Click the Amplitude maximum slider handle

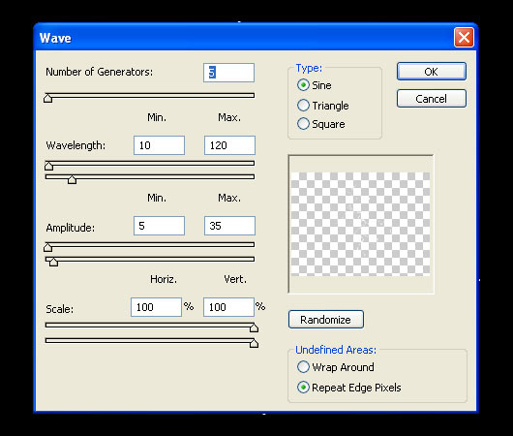tap(53, 262)
